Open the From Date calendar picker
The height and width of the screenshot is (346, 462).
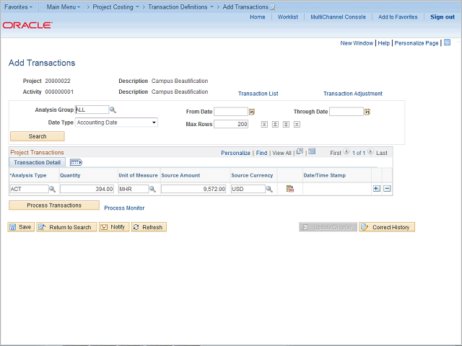tap(252, 112)
